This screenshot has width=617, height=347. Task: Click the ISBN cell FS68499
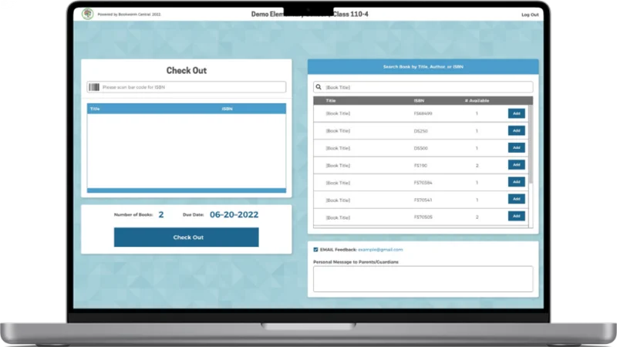tap(423, 113)
